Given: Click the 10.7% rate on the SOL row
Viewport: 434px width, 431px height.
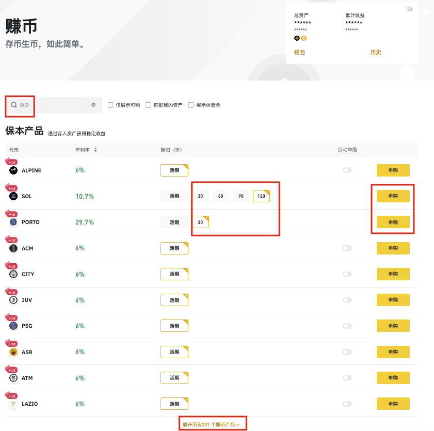Looking at the screenshot, I should click(x=85, y=196).
